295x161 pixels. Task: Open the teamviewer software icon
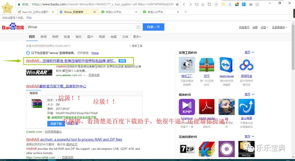(x=226, y=65)
